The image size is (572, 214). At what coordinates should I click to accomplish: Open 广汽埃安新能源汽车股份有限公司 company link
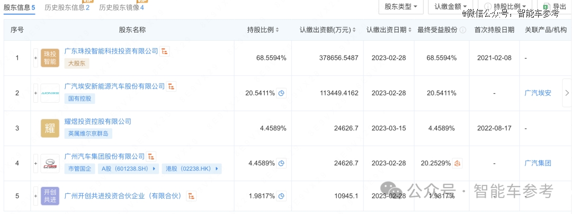click(114, 86)
